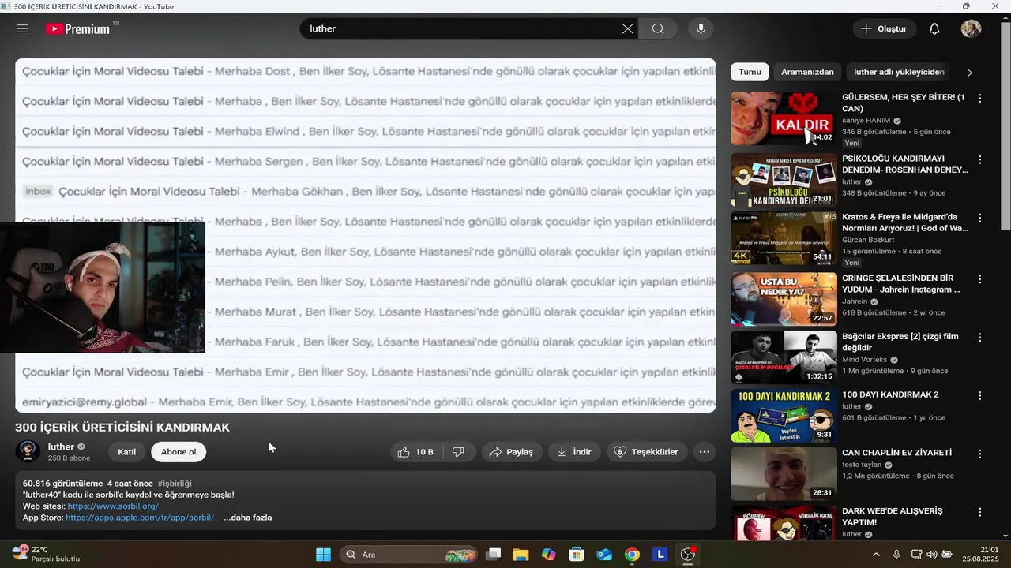Open Copilot from taskbar
The height and width of the screenshot is (568, 1011).
[548, 555]
